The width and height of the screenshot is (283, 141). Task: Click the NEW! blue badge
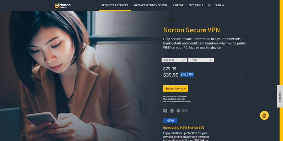[170, 121]
